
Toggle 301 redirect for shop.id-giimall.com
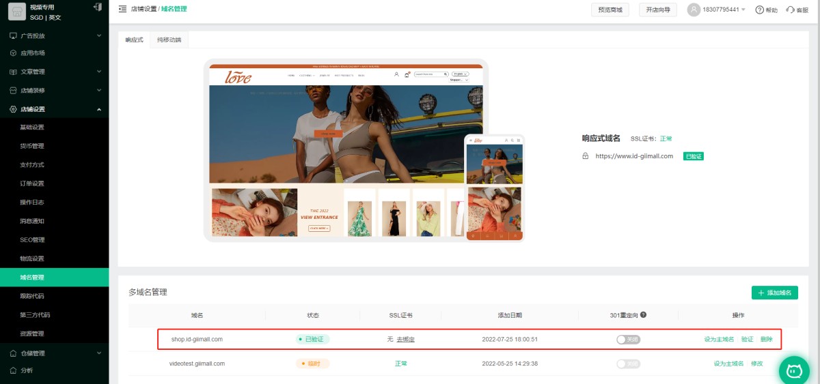click(x=628, y=339)
